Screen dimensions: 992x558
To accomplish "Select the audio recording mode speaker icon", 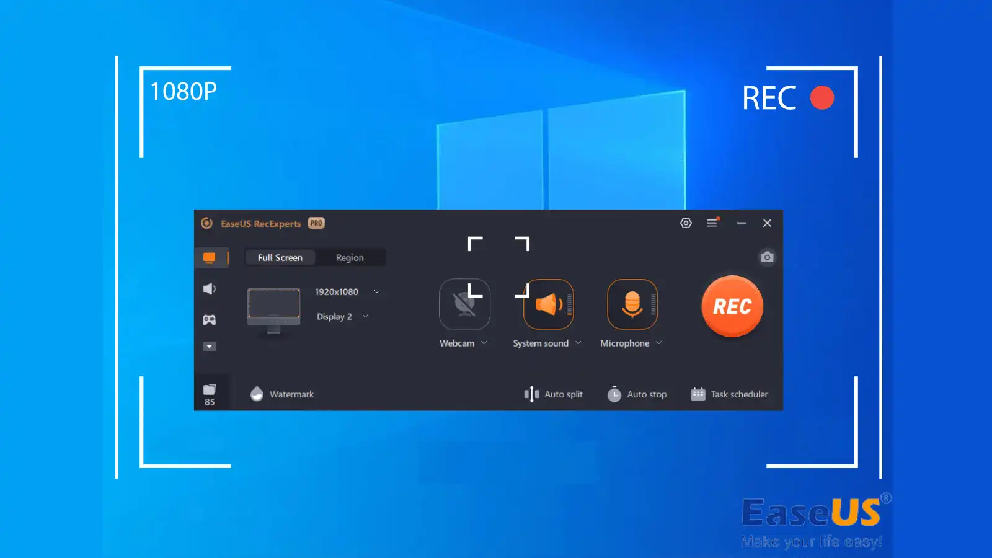I will click(210, 289).
